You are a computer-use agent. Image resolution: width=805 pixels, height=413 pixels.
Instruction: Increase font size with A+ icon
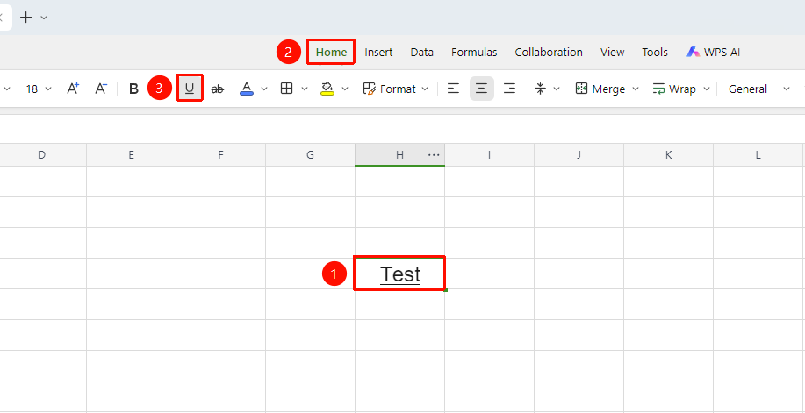pyautogui.click(x=74, y=89)
